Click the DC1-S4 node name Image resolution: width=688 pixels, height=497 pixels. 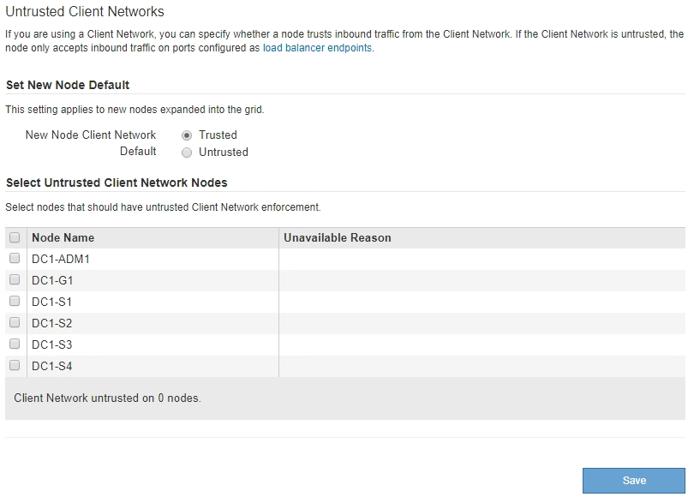coord(52,366)
